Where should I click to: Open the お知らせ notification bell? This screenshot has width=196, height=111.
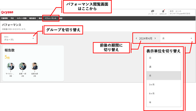pos(163,12)
